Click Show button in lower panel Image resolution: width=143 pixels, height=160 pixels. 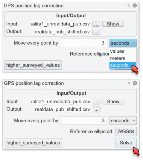(113, 102)
